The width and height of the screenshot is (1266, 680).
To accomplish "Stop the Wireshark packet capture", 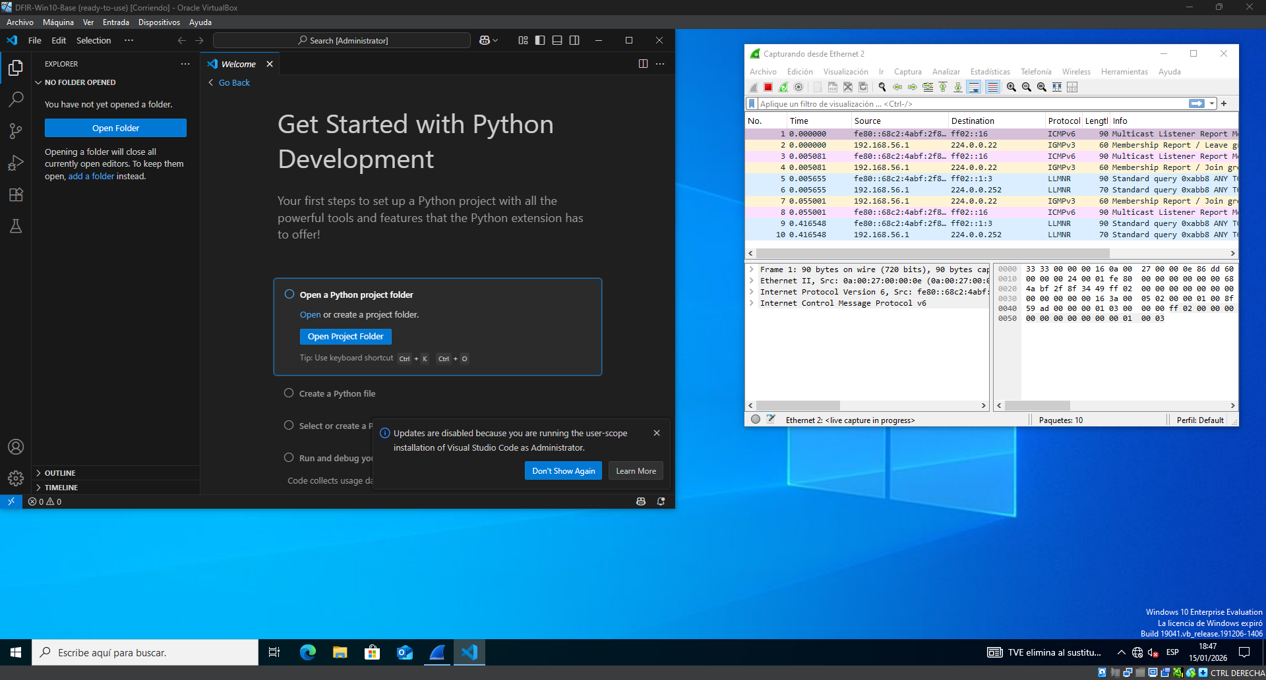I will [768, 87].
